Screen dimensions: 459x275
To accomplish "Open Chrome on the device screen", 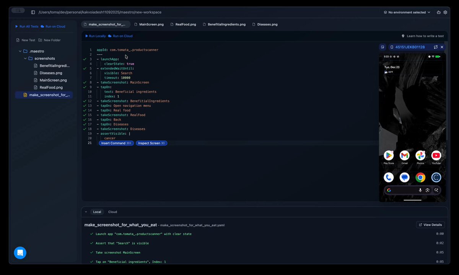I will pos(420,177).
